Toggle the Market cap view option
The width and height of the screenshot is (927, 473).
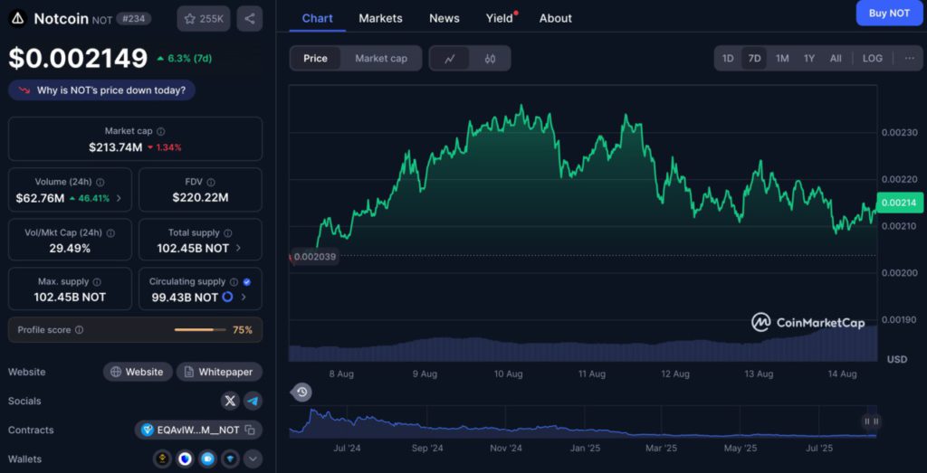pyautogui.click(x=381, y=59)
